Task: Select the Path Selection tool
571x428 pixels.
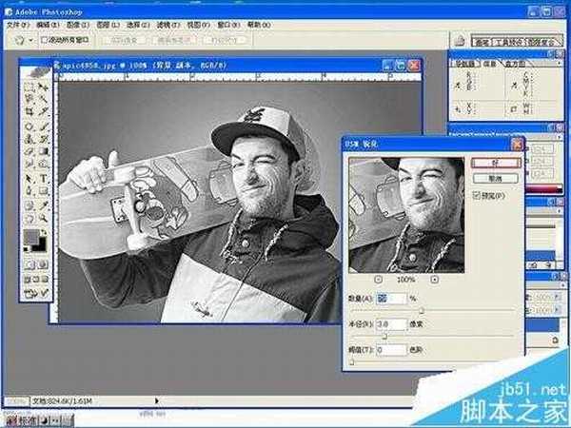Action: pyautogui.click(x=30, y=179)
